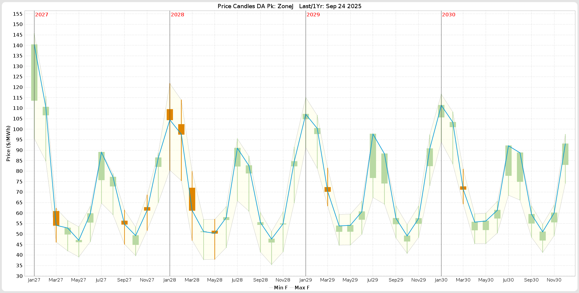Screen dimensions: 579x293
Task: Select the orange Nov27 candle body
Action: (x=147, y=209)
